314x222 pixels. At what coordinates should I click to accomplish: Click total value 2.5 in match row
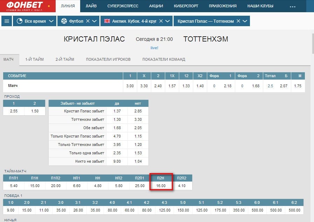(270, 86)
